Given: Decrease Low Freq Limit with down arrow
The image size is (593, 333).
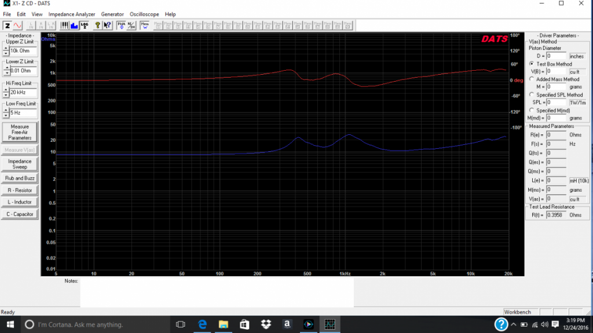Looking at the screenshot, I should click(x=6, y=115).
